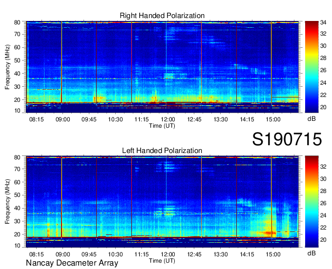
Task: Click Time (UT) label under Left Handed panel
Action: point(162,261)
